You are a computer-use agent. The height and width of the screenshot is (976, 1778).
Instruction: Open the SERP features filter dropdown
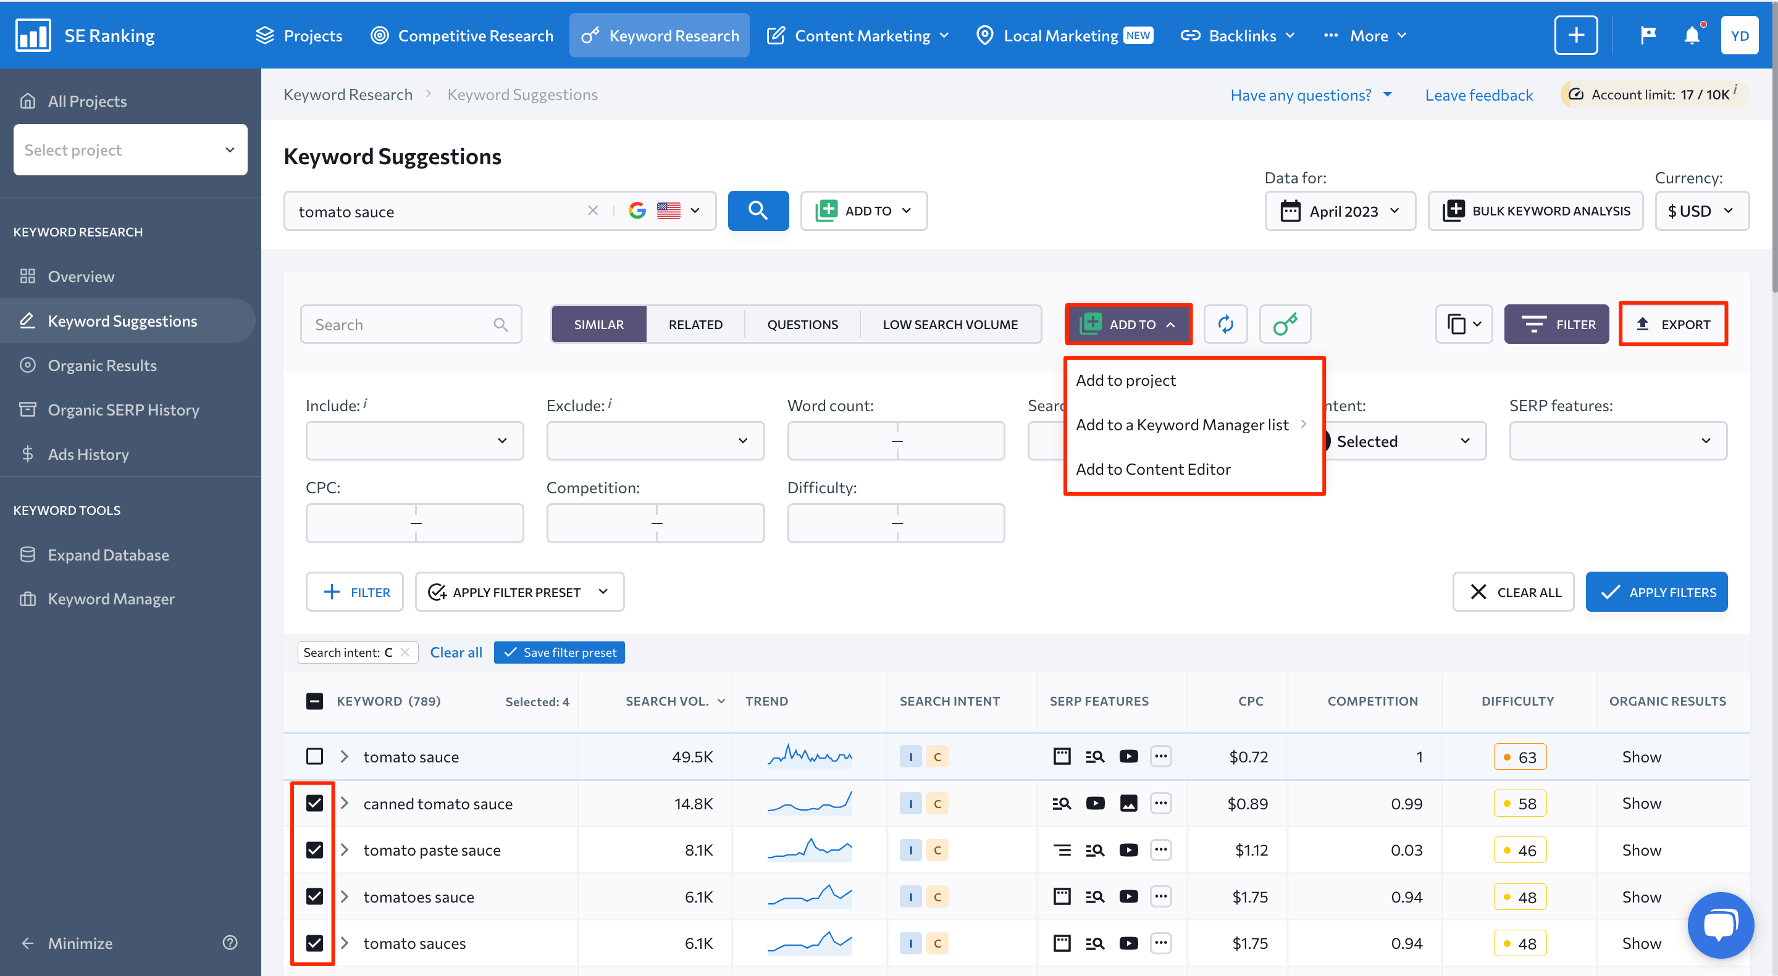[1617, 441]
